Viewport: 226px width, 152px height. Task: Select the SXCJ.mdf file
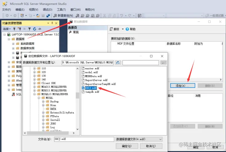91,88
